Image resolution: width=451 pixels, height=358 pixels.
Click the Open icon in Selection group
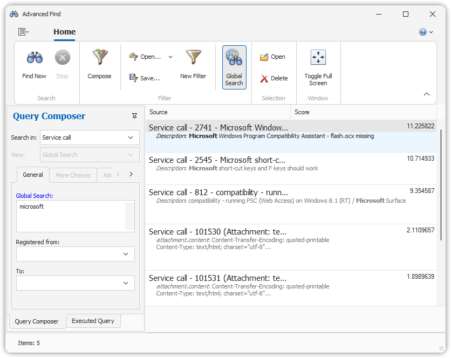click(x=264, y=57)
